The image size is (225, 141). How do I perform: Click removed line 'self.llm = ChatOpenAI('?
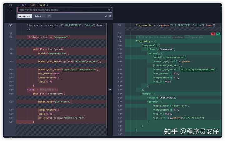(48, 49)
